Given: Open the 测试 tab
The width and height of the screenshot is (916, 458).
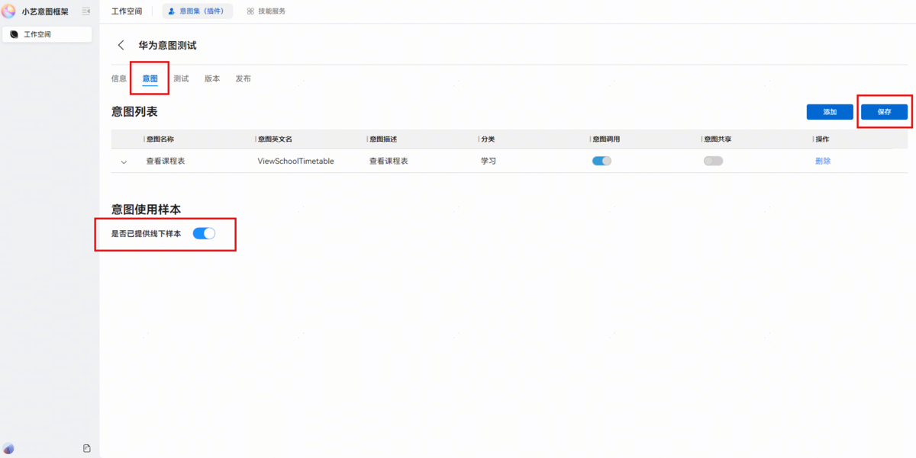Looking at the screenshot, I should point(181,78).
